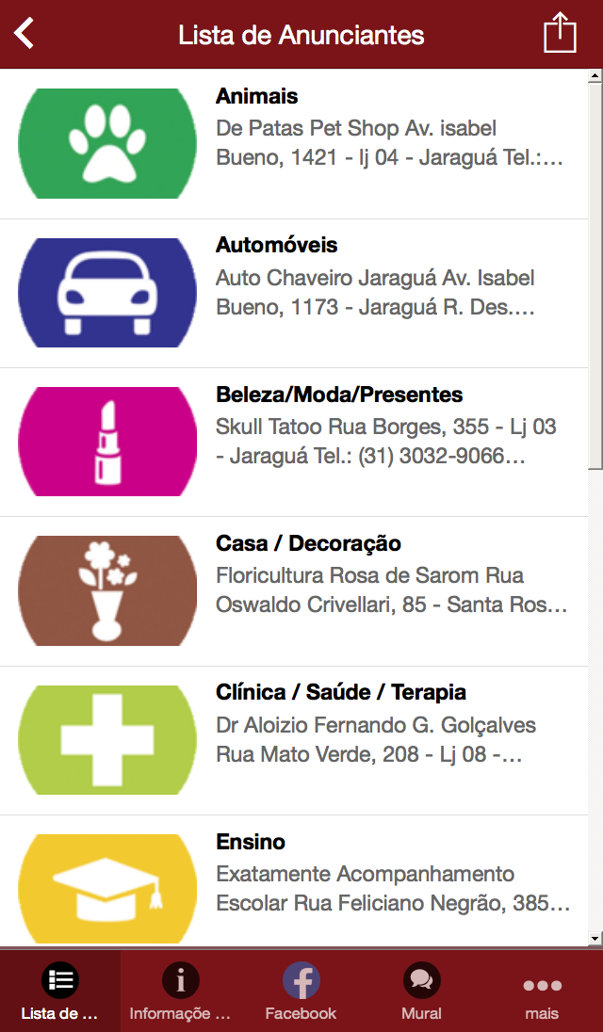The width and height of the screenshot is (603, 1032).
Task: Open the Informações tab
Action: point(180,991)
